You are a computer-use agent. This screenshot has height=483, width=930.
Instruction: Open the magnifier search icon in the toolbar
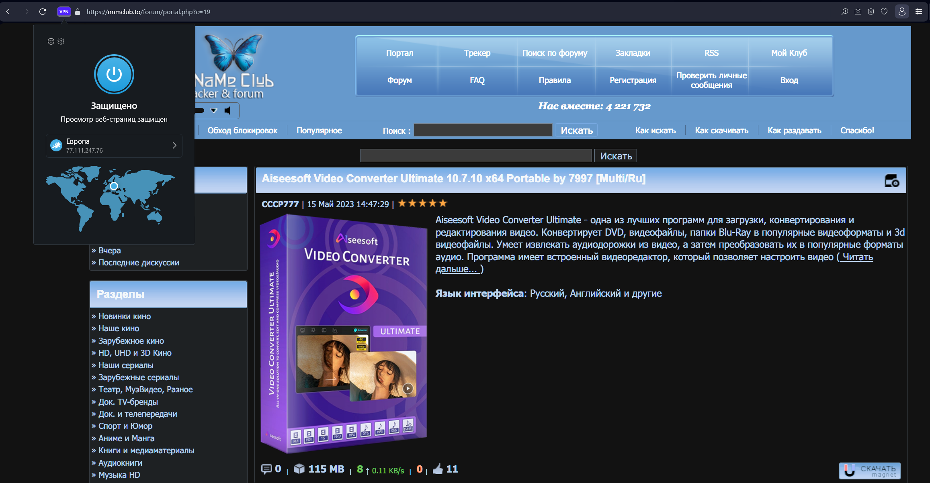pos(845,12)
